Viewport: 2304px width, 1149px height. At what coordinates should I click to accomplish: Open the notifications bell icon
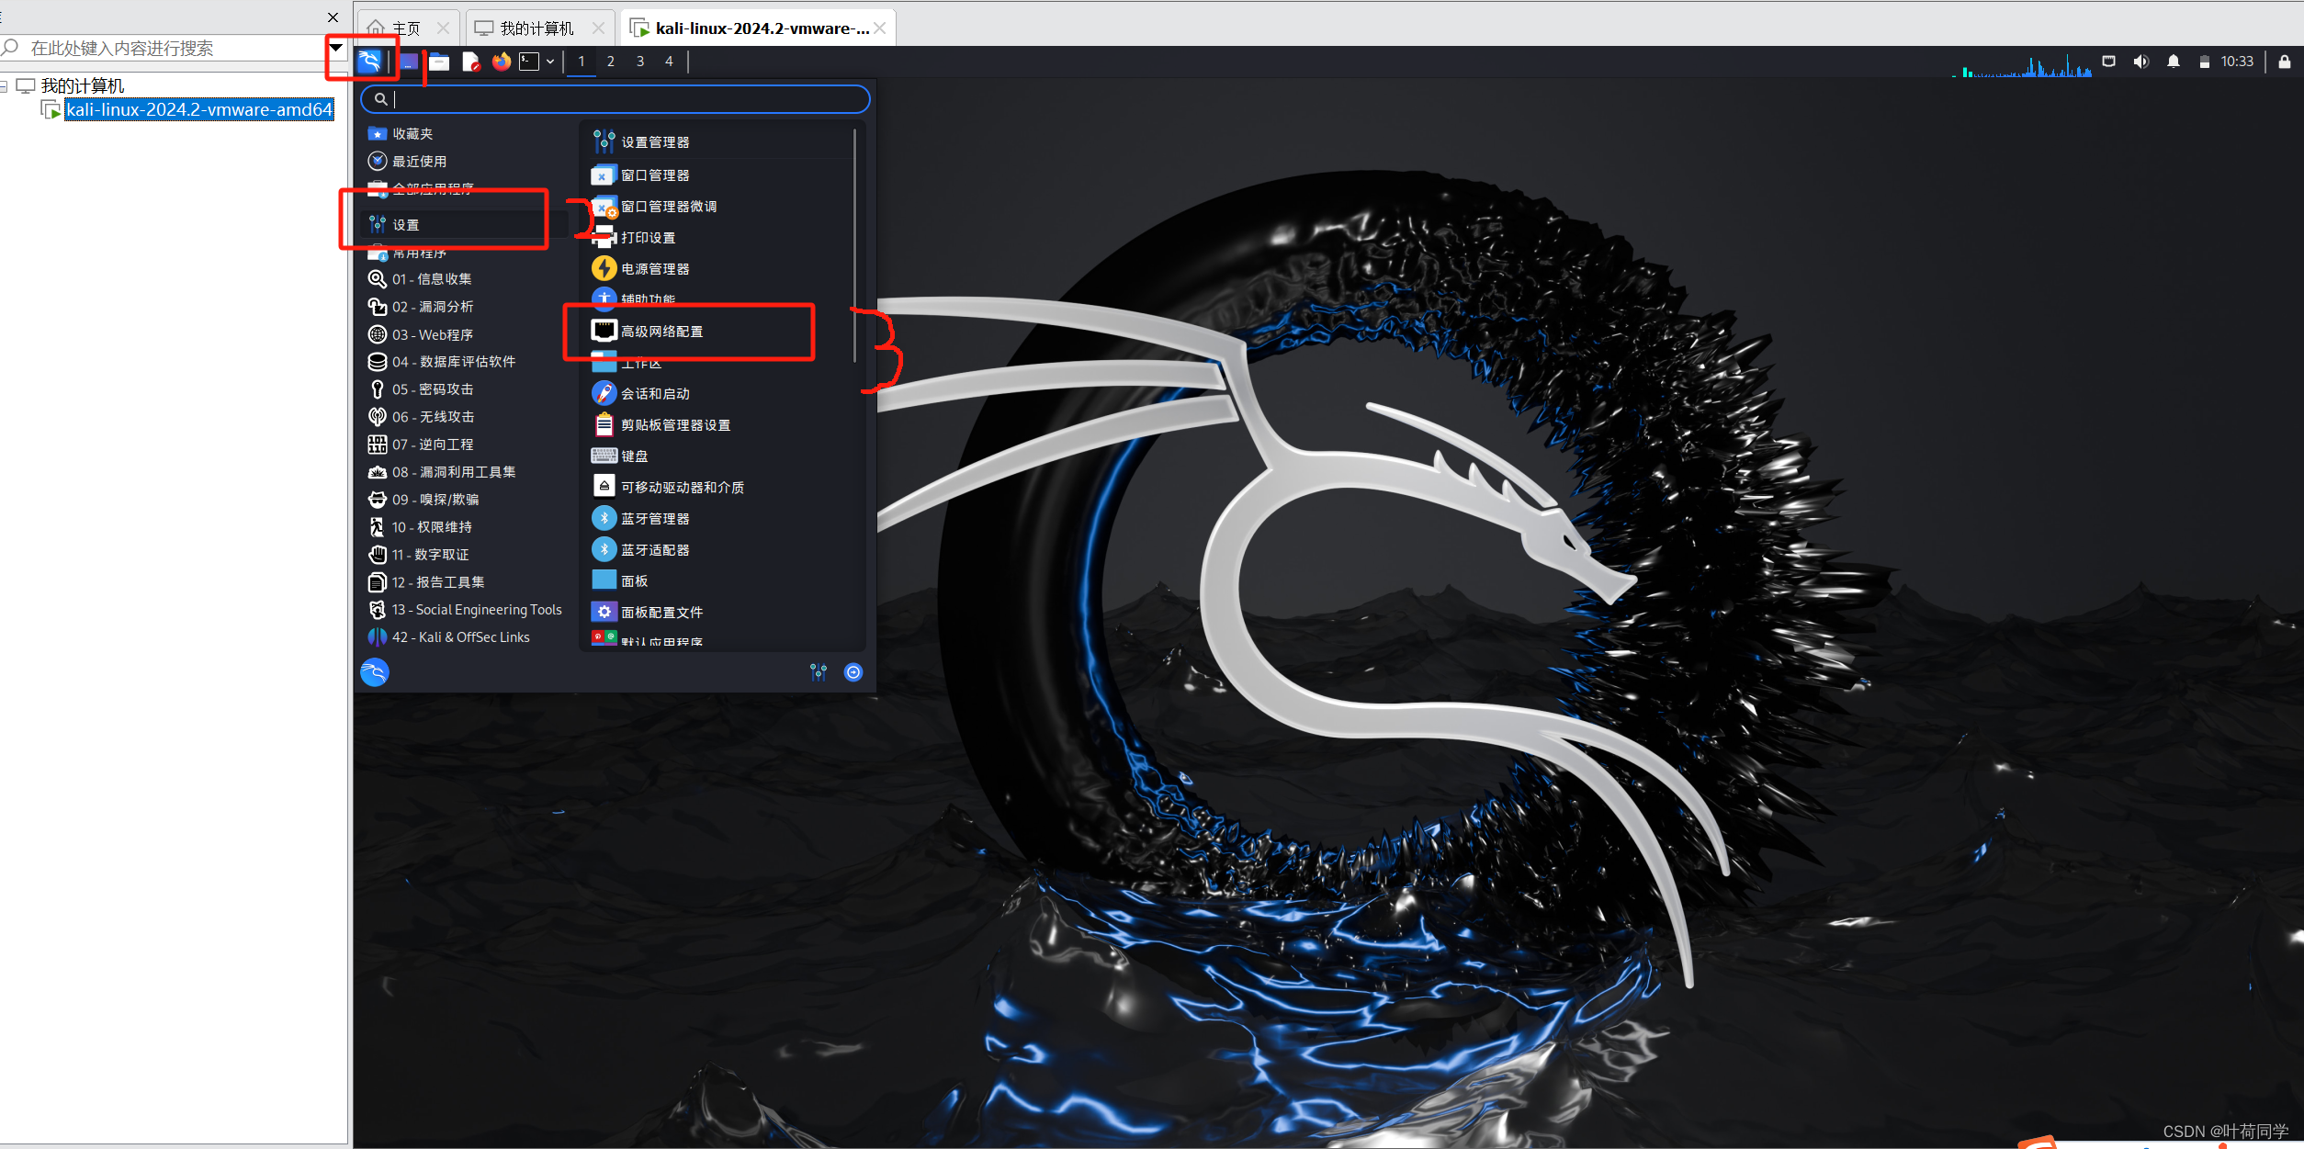click(x=2174, y=62)
